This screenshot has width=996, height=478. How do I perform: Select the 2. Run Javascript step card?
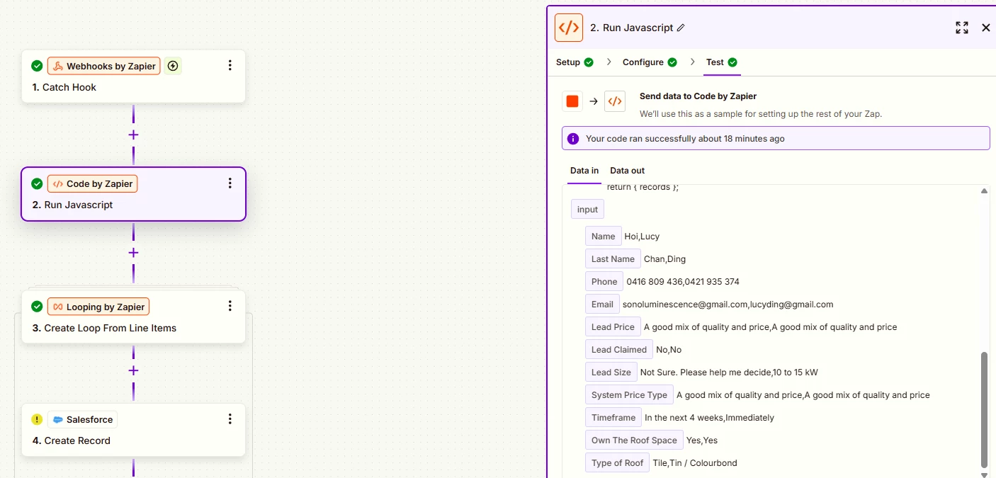click(x=133, y=194)
